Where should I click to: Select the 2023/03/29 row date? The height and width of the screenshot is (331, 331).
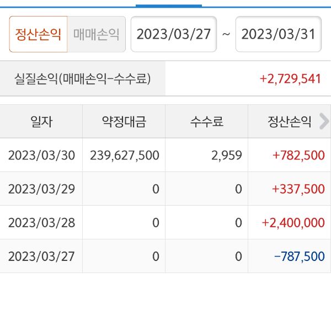click(x=41, y=189)
